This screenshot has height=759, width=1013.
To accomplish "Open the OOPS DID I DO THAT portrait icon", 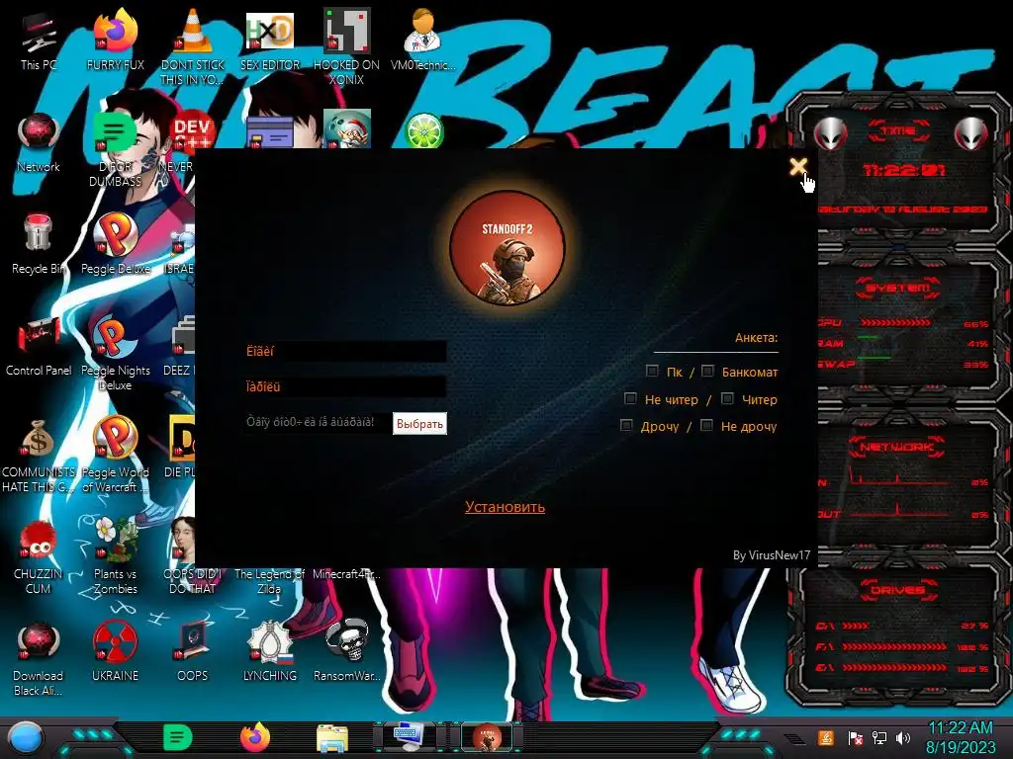I will (183, 556).
